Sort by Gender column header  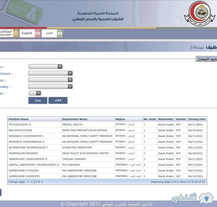click(x=181, y=119)
